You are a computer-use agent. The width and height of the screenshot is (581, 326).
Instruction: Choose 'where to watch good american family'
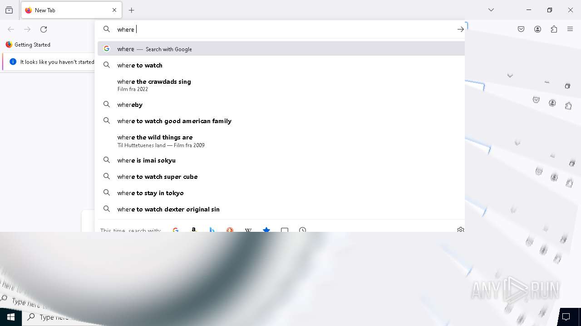click(x=281, y=121)
